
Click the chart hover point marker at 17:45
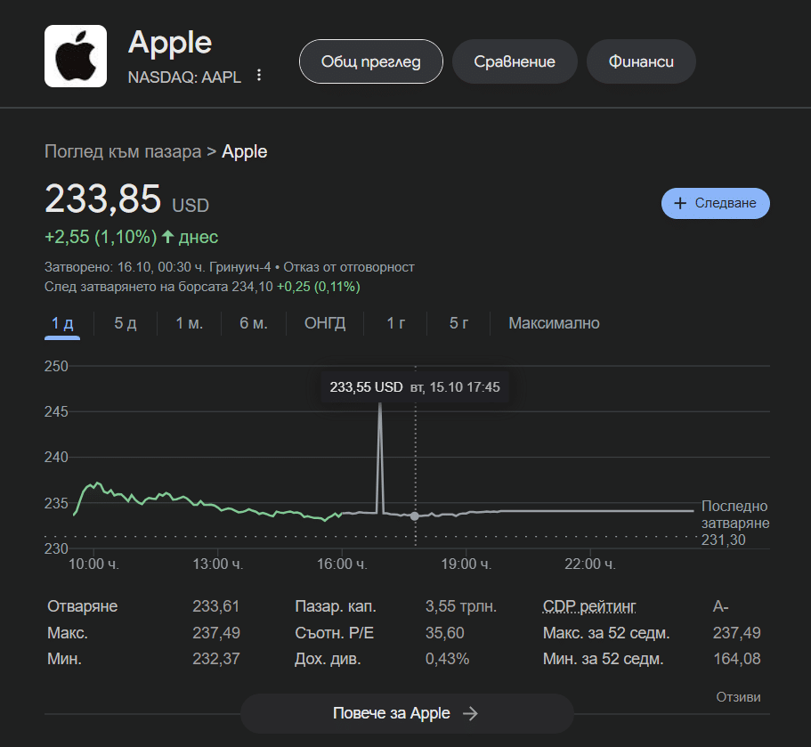(415, 516)
